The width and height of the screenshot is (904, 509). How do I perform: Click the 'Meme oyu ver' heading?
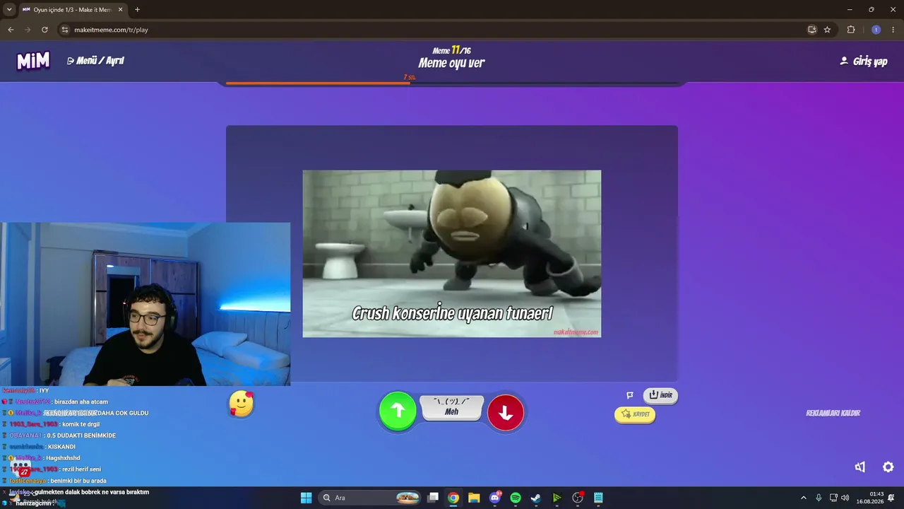[452, 63]
